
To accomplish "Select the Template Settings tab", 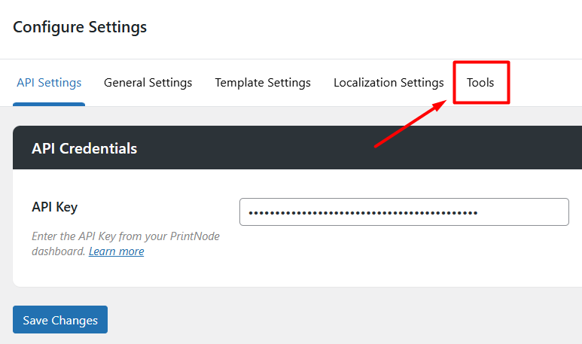I will pos(263,82).
